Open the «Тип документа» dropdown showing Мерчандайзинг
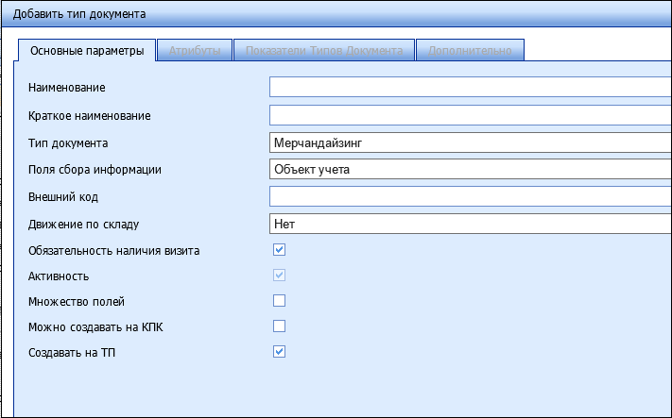The height and width of the screenshot is (418, 672). [470, 142]
